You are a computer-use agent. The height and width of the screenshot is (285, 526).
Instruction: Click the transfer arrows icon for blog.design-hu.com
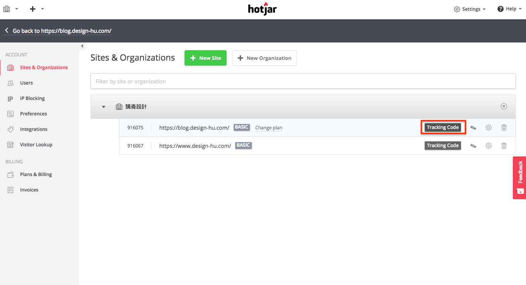[x=473, y=127]
